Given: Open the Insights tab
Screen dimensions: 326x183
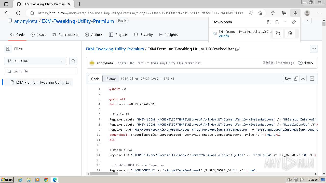Looking at the screenshot, I should (168, 35).
